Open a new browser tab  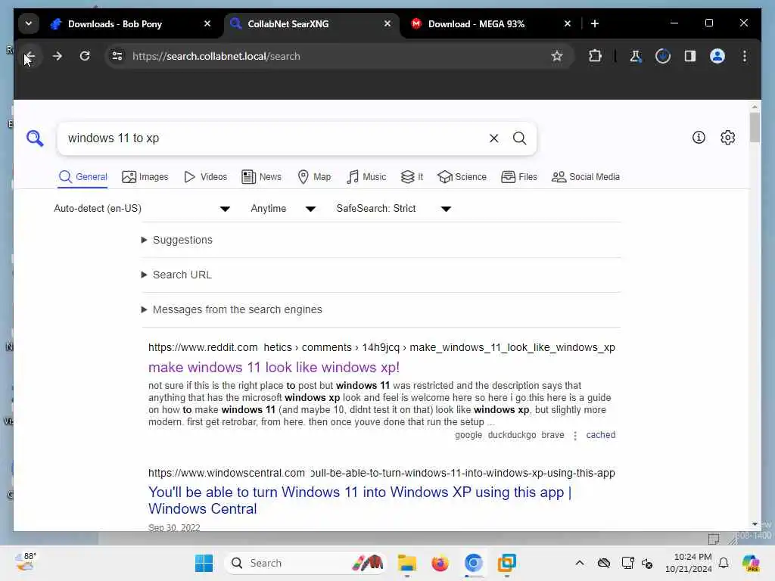pyautogui.click(x=595, y=23)
